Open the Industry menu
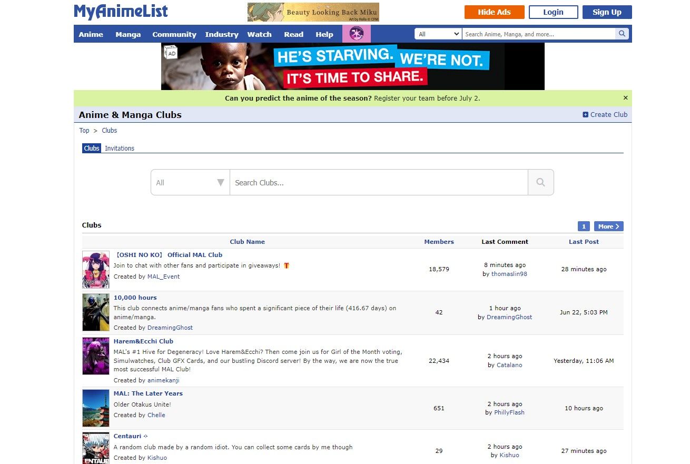 tap(222, 34)
